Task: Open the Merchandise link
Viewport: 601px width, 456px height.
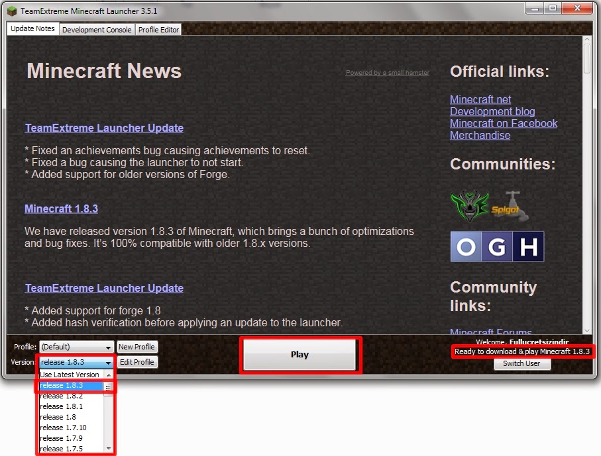Action: (480, 135)
